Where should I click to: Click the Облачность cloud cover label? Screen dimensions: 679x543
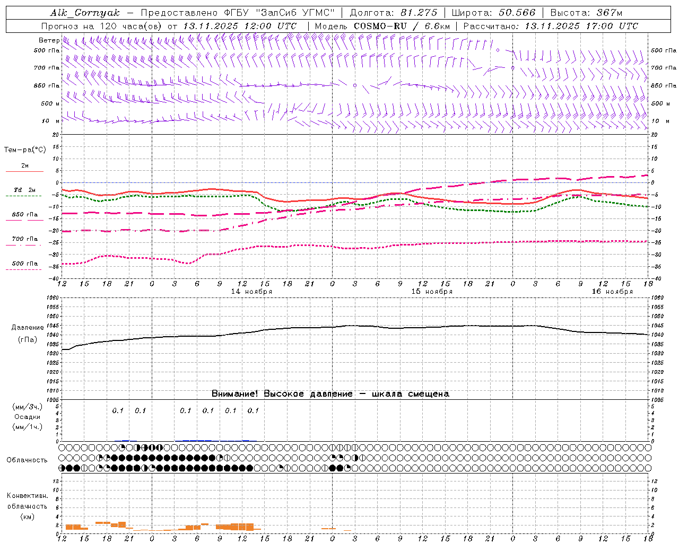point(27,460)
